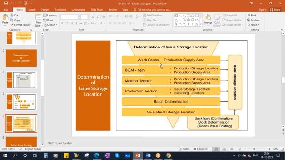
Task: Expand the Section dropdown
Action: (50, 25)
